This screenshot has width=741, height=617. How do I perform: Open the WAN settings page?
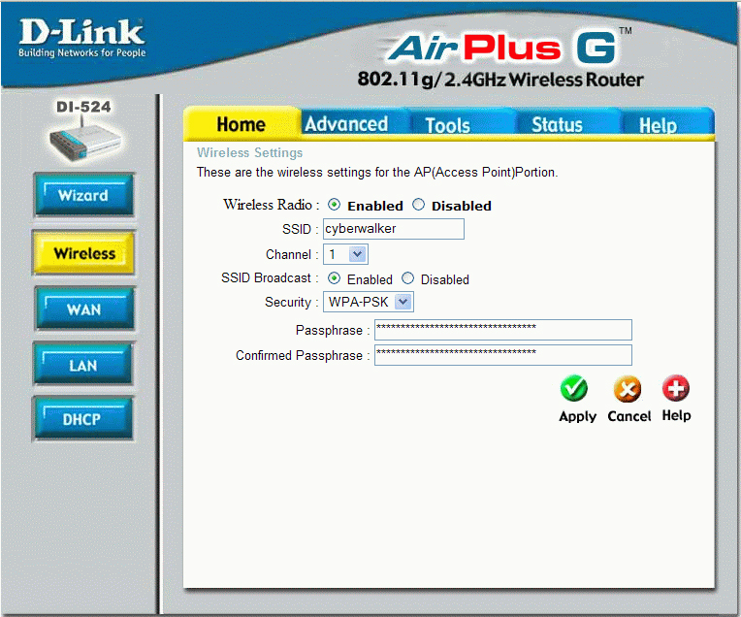coord(83,309)
